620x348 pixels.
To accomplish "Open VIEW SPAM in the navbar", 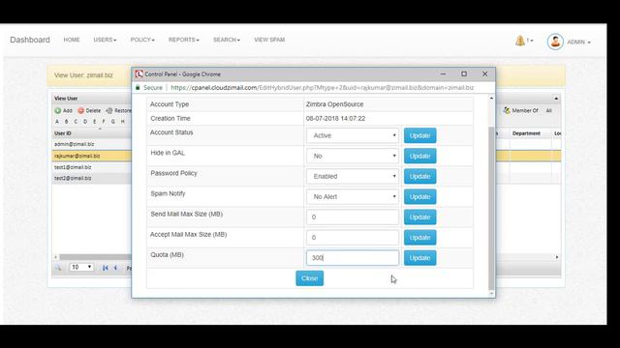I will (x=269, y=40).
